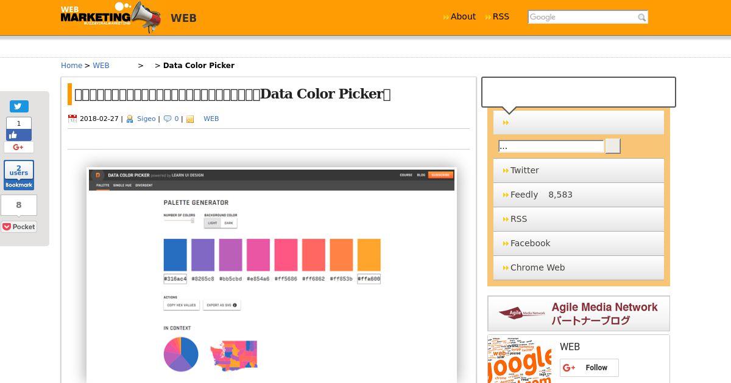Screen dimensions: 731x383
Task: Open the Feedly 8,583 sidebar item
Action: click(579, 195)
